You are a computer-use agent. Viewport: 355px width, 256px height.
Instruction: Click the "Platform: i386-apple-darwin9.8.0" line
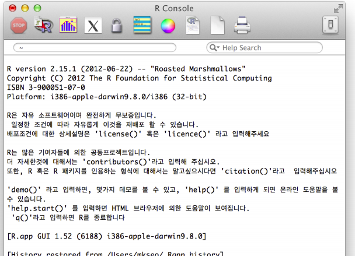107,97
